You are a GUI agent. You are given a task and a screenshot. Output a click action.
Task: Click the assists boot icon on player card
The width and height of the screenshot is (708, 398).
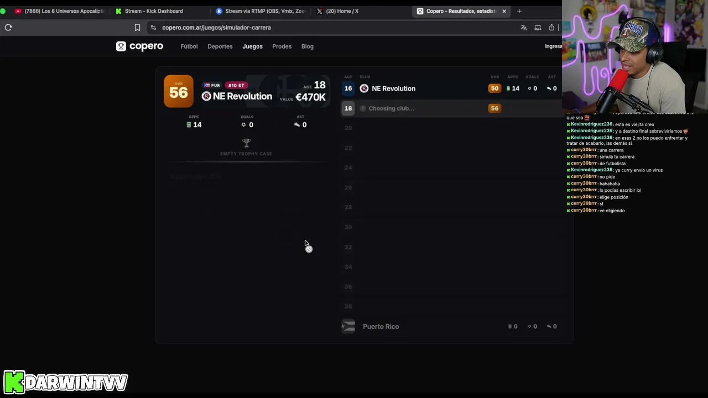click(297, 125)
